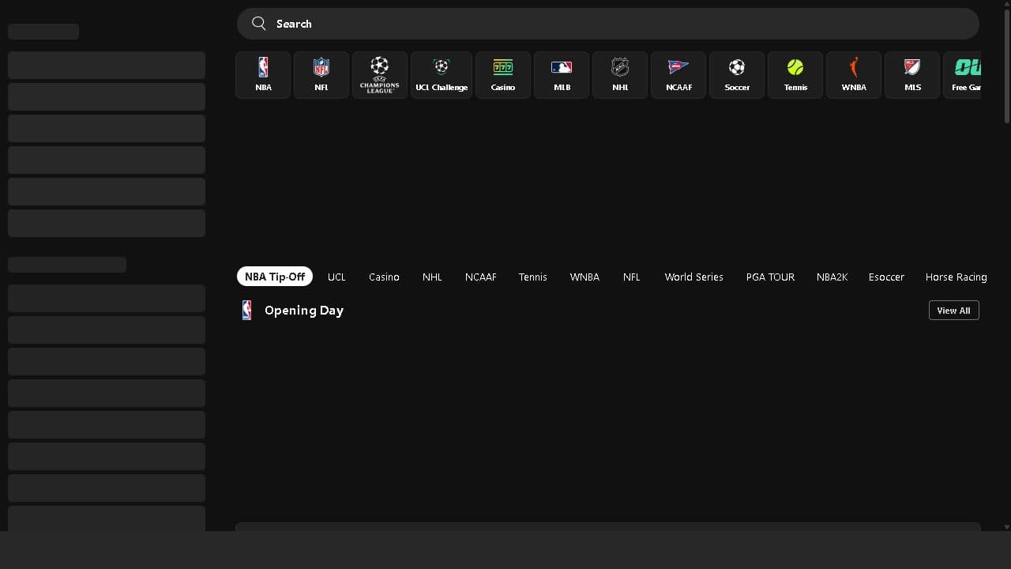Switch to the NHL tab
1011x569 pixels.
[432, 277]
